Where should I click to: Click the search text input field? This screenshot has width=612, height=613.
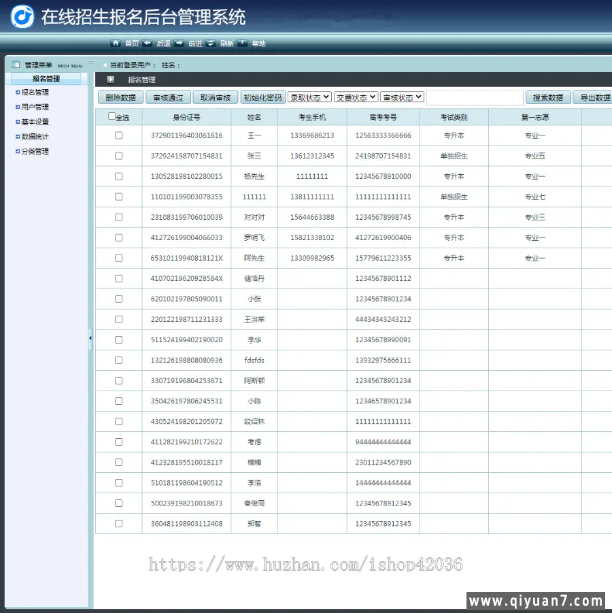pos(475,97)
